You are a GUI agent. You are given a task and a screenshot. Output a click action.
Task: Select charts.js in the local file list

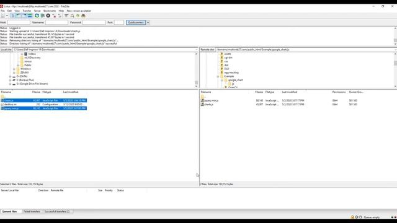click(43, 100)
